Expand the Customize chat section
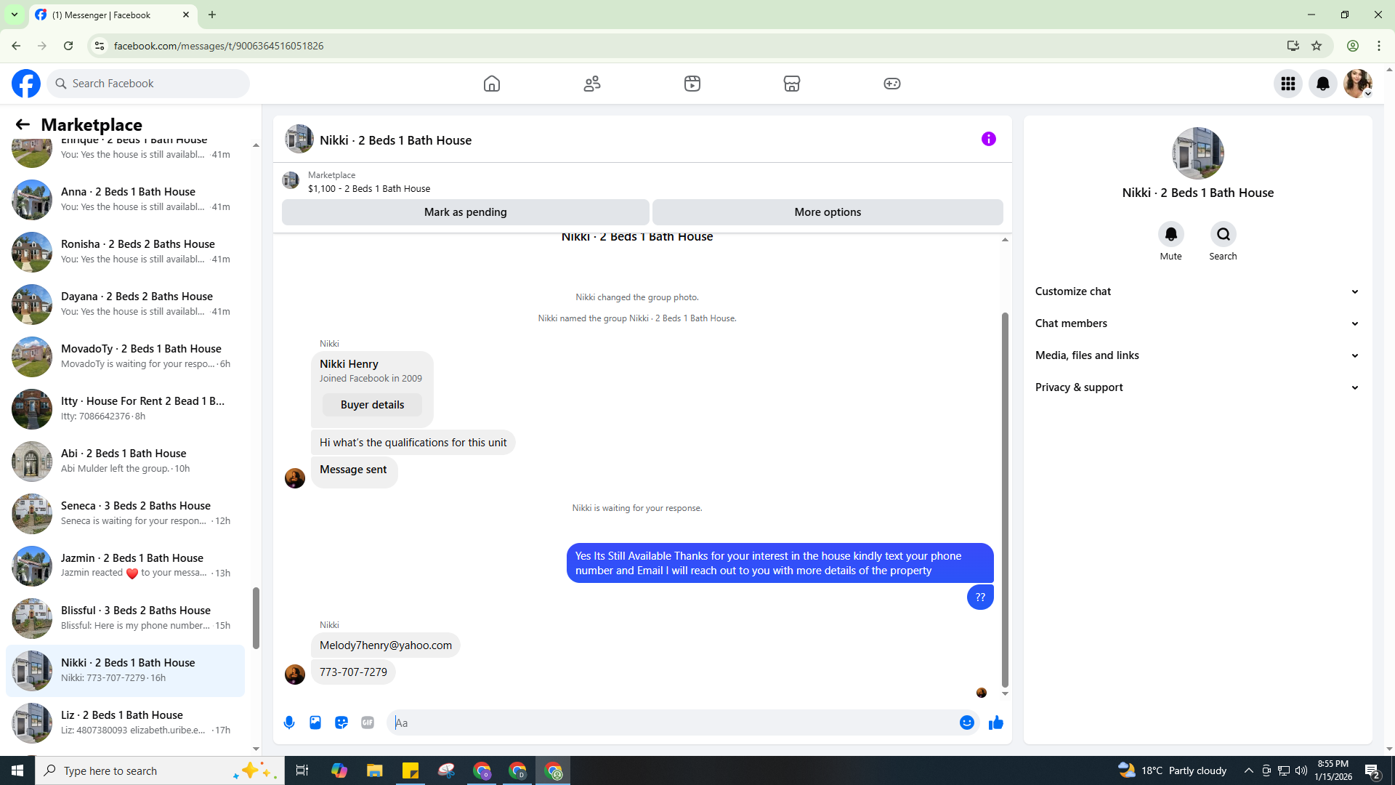Image resolution: width=1395 pixels, height=785 pixels. click(x=1197, y=291)
